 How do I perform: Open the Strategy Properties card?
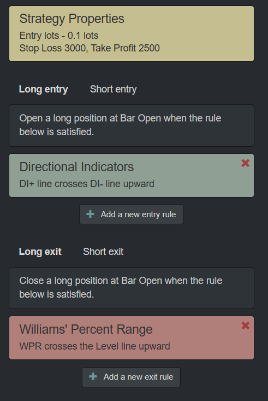pos(132,34)
